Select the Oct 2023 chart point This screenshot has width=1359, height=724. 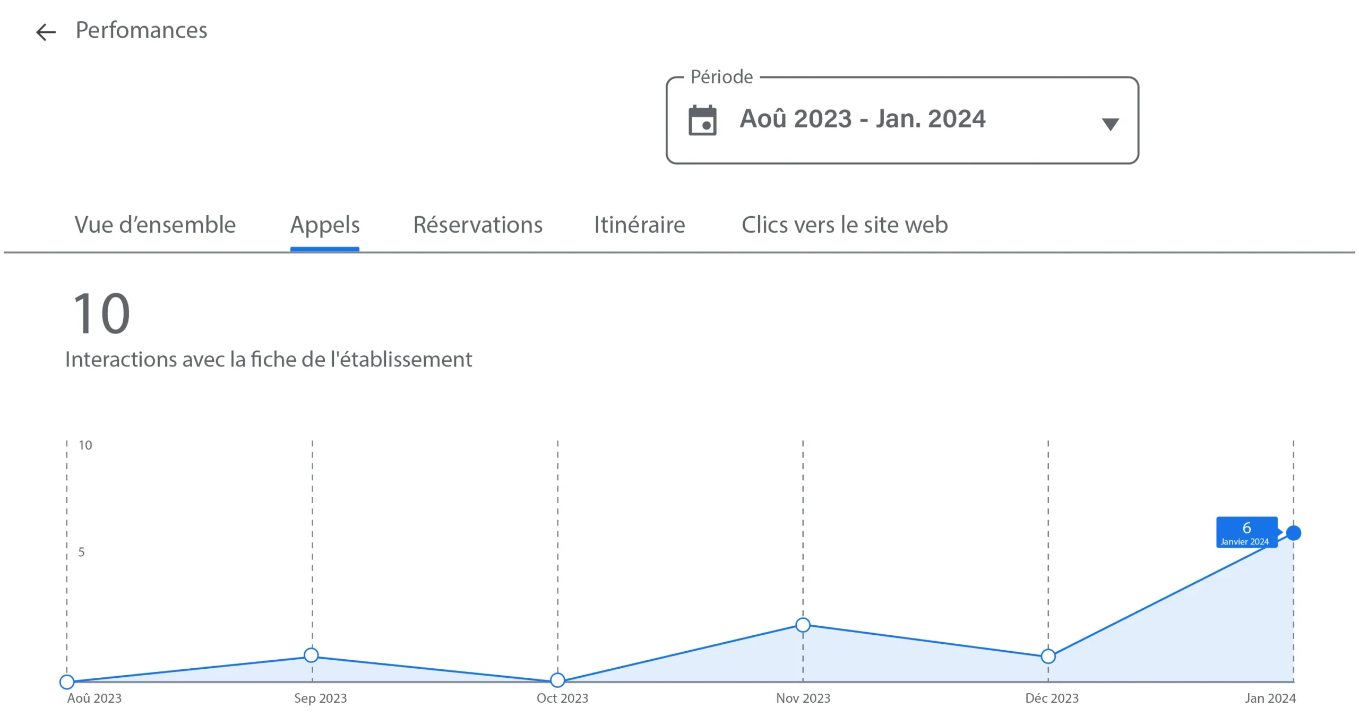pos(557,680)
